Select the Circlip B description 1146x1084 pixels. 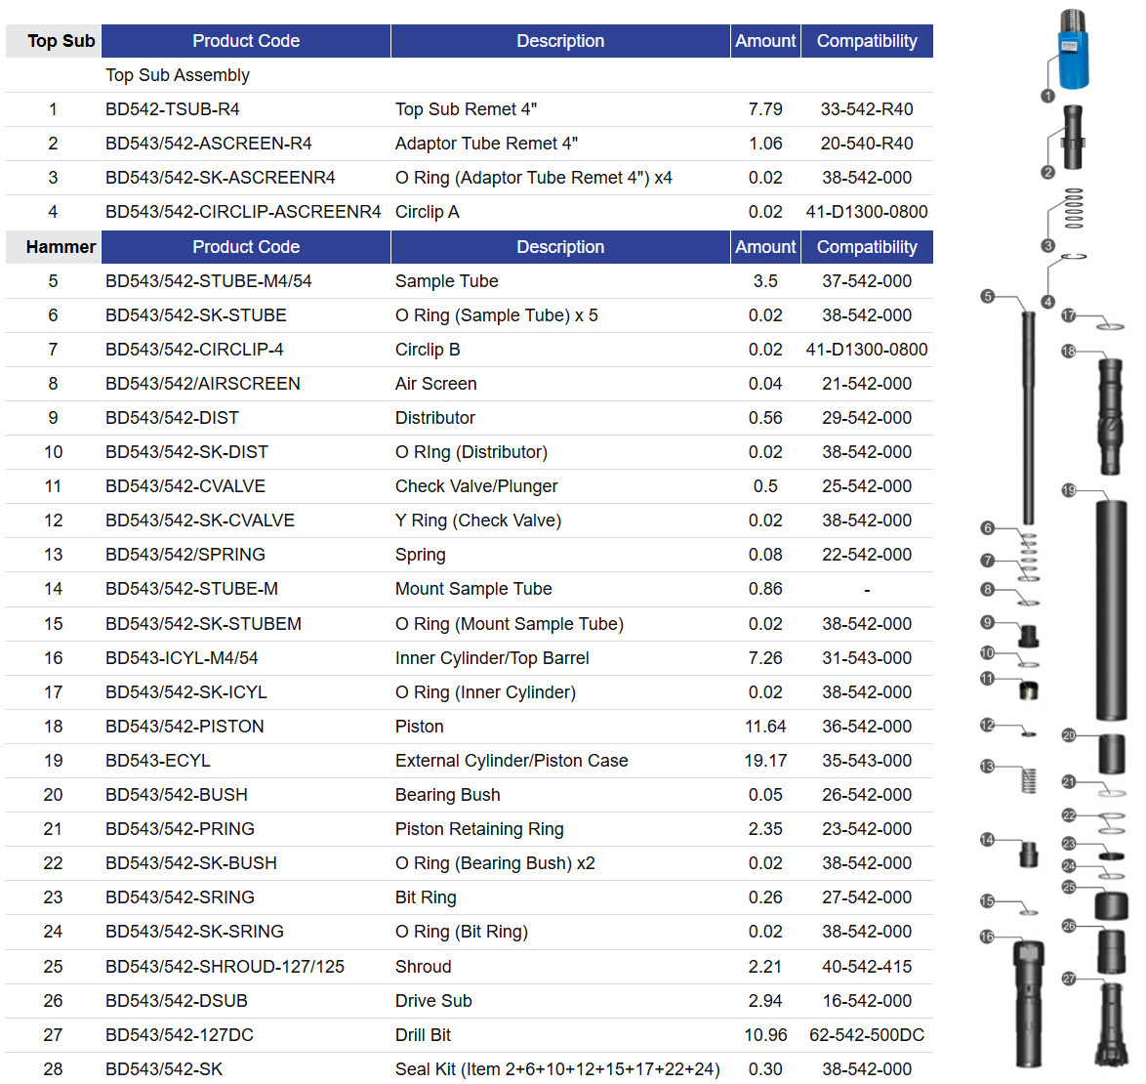click(x=428, y=351)
